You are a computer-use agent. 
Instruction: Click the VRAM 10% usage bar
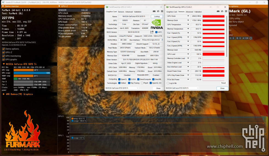(32, 79)
